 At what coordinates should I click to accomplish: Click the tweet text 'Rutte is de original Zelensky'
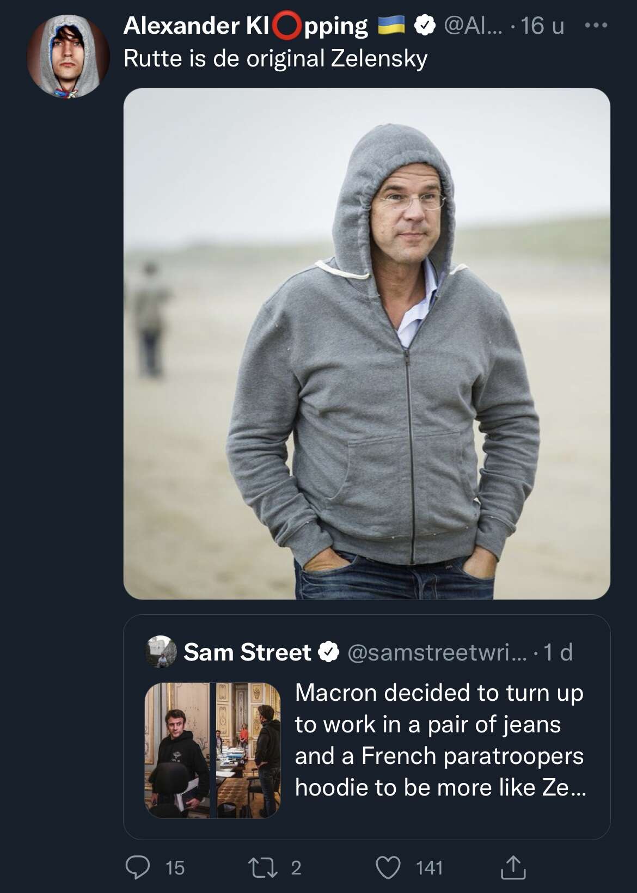pos(275,58)
